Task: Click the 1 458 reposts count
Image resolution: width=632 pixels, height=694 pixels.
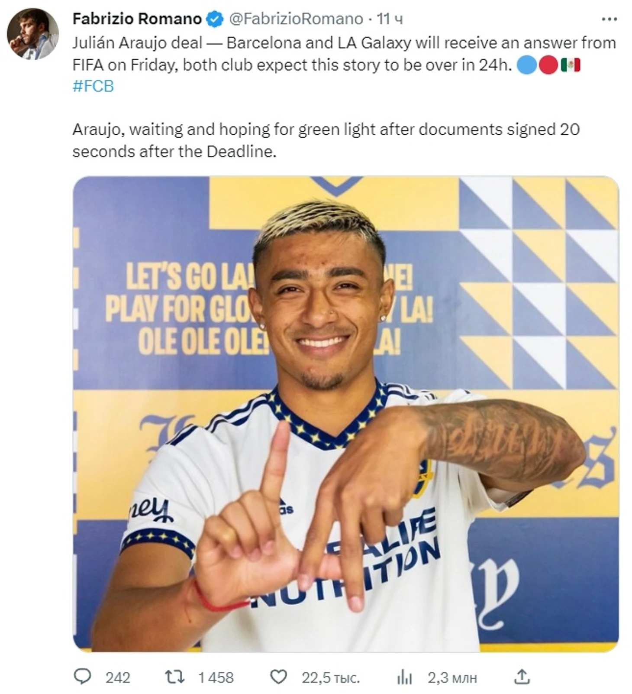Action: pos(216,677)
